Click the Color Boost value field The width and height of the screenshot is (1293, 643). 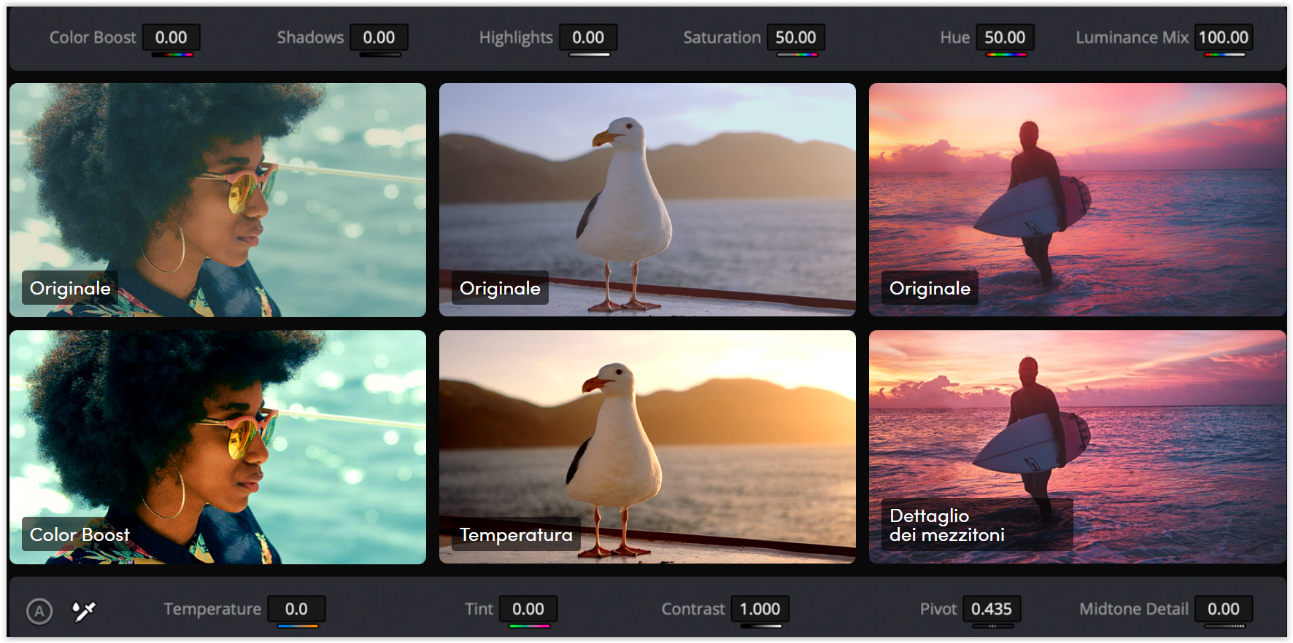pyautogui.click(x=171, y=38)
